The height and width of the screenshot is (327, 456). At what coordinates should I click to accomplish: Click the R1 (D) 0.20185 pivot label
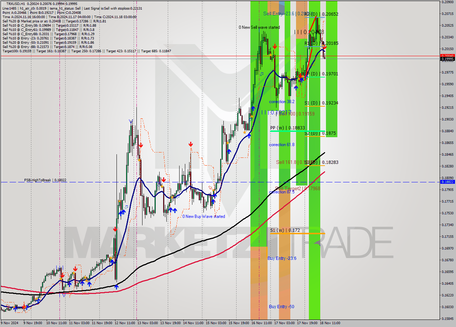click(x=321, y=43)
